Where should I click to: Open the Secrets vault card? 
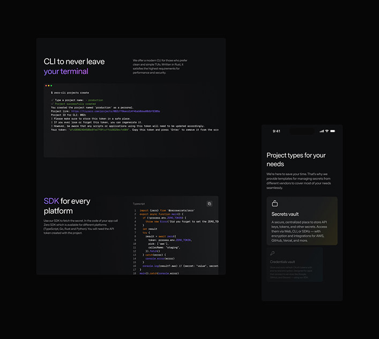(x=302, y=221)
